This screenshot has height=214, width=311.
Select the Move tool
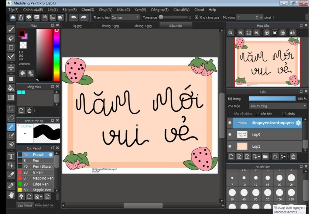11,67
